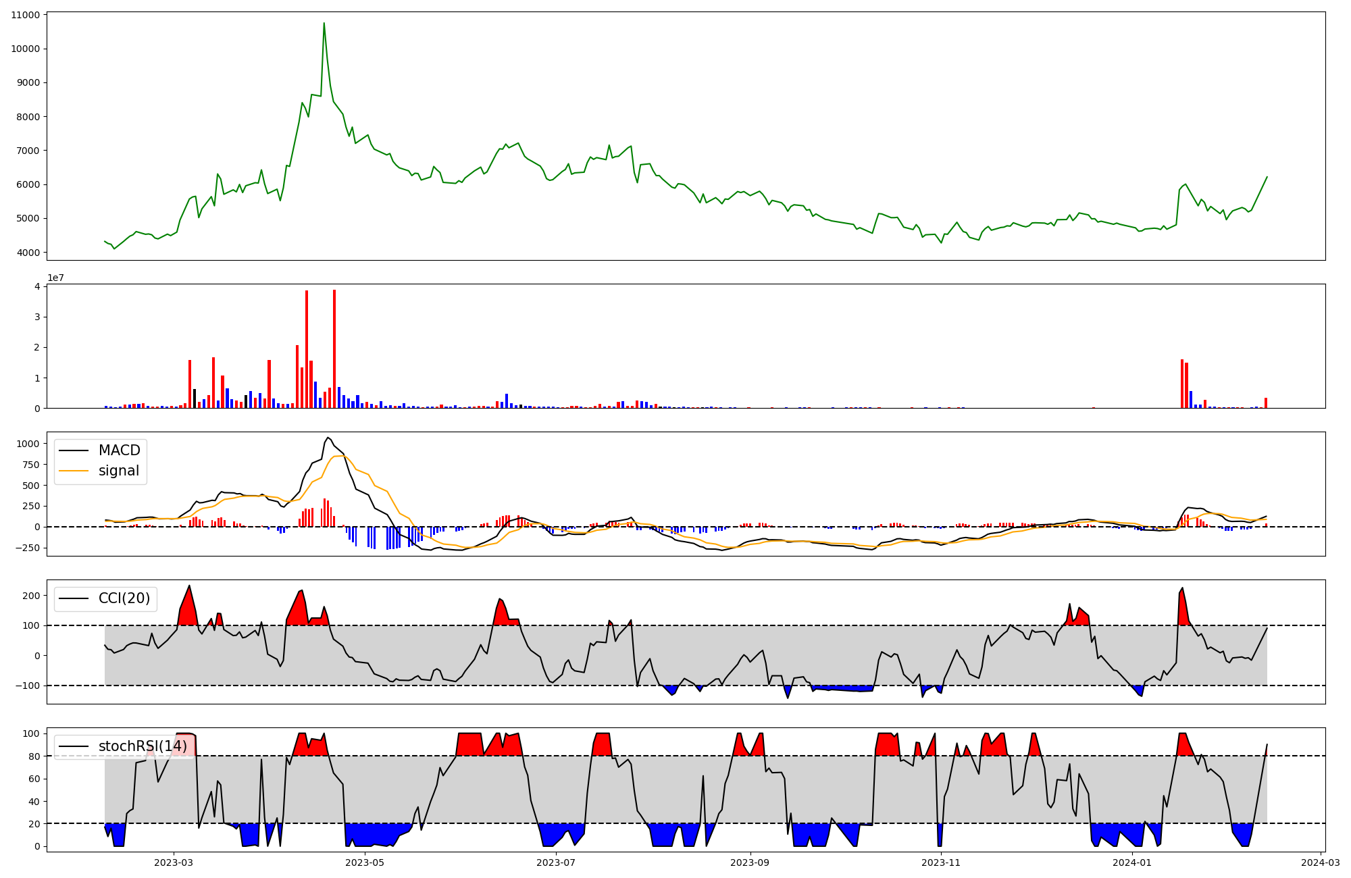Click the 2023-09 x-axis date label
The image size is (1351, 878).
[750, 862]
